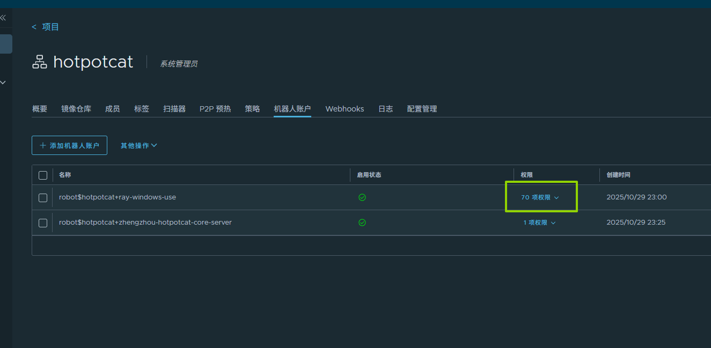Expand the 1 项权限 dropdown
Viewport: 711px width, 348px height.
coord(539,223)
